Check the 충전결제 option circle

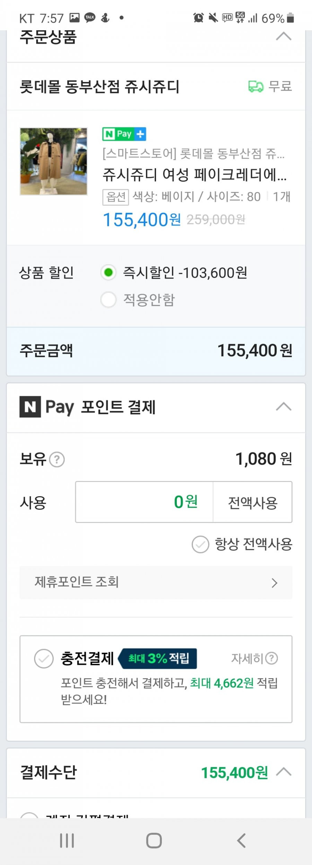tap(44, 658)
